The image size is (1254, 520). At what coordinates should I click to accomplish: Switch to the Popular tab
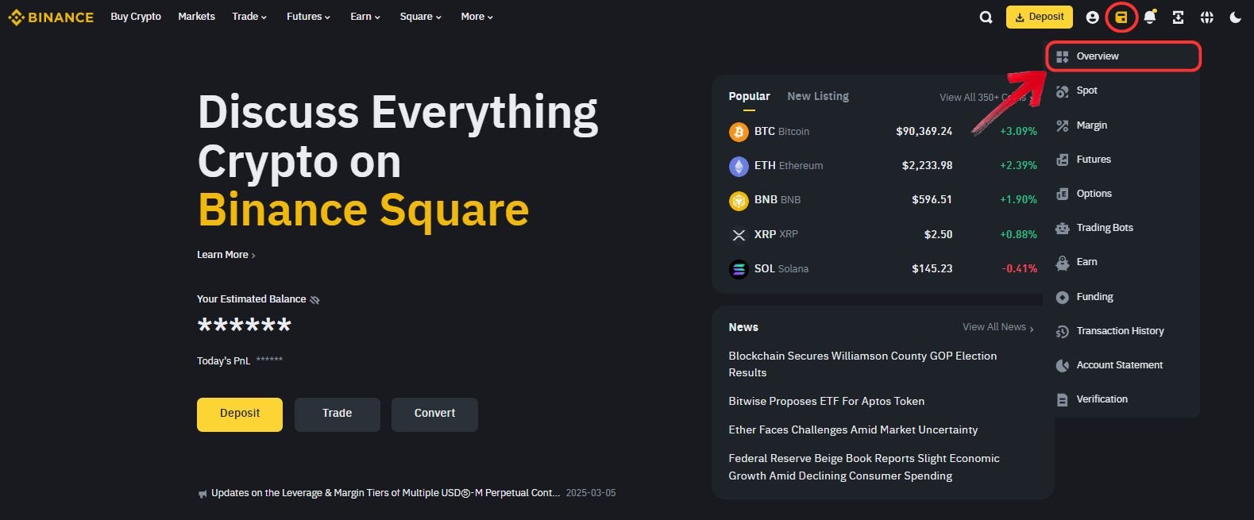749,96
